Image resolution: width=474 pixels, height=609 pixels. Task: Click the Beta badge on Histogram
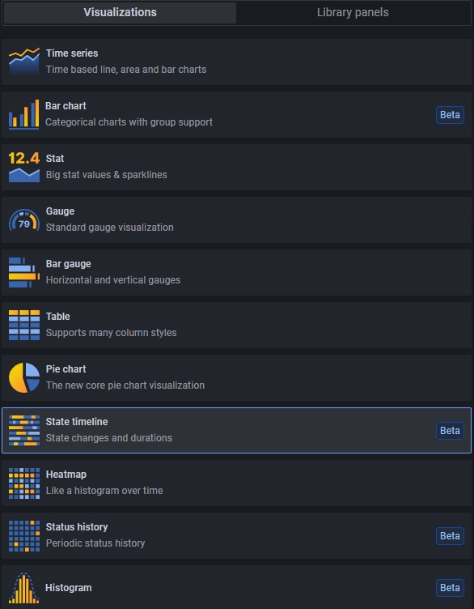(450, 588)
